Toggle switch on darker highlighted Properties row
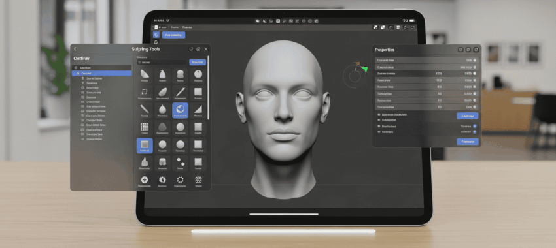 tap(475, 74)
